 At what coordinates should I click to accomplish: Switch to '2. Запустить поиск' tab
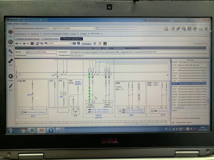click(x=50, y=39)
